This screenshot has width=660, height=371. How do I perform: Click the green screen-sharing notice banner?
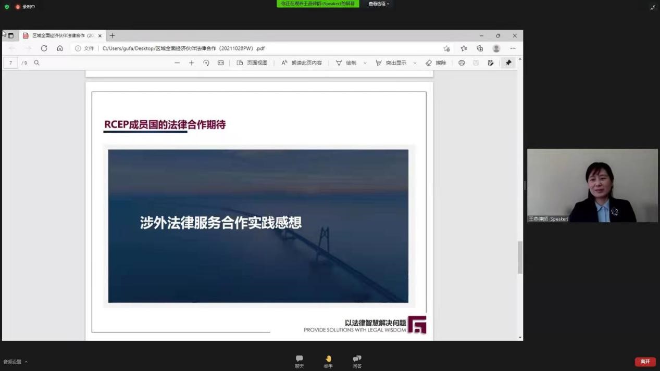click(x=318, y=4)
